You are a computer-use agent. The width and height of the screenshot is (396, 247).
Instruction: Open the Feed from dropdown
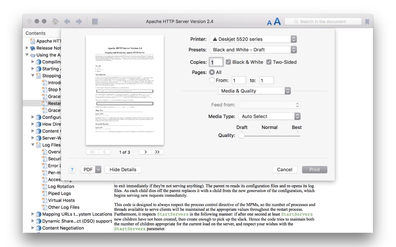[269, 105]
